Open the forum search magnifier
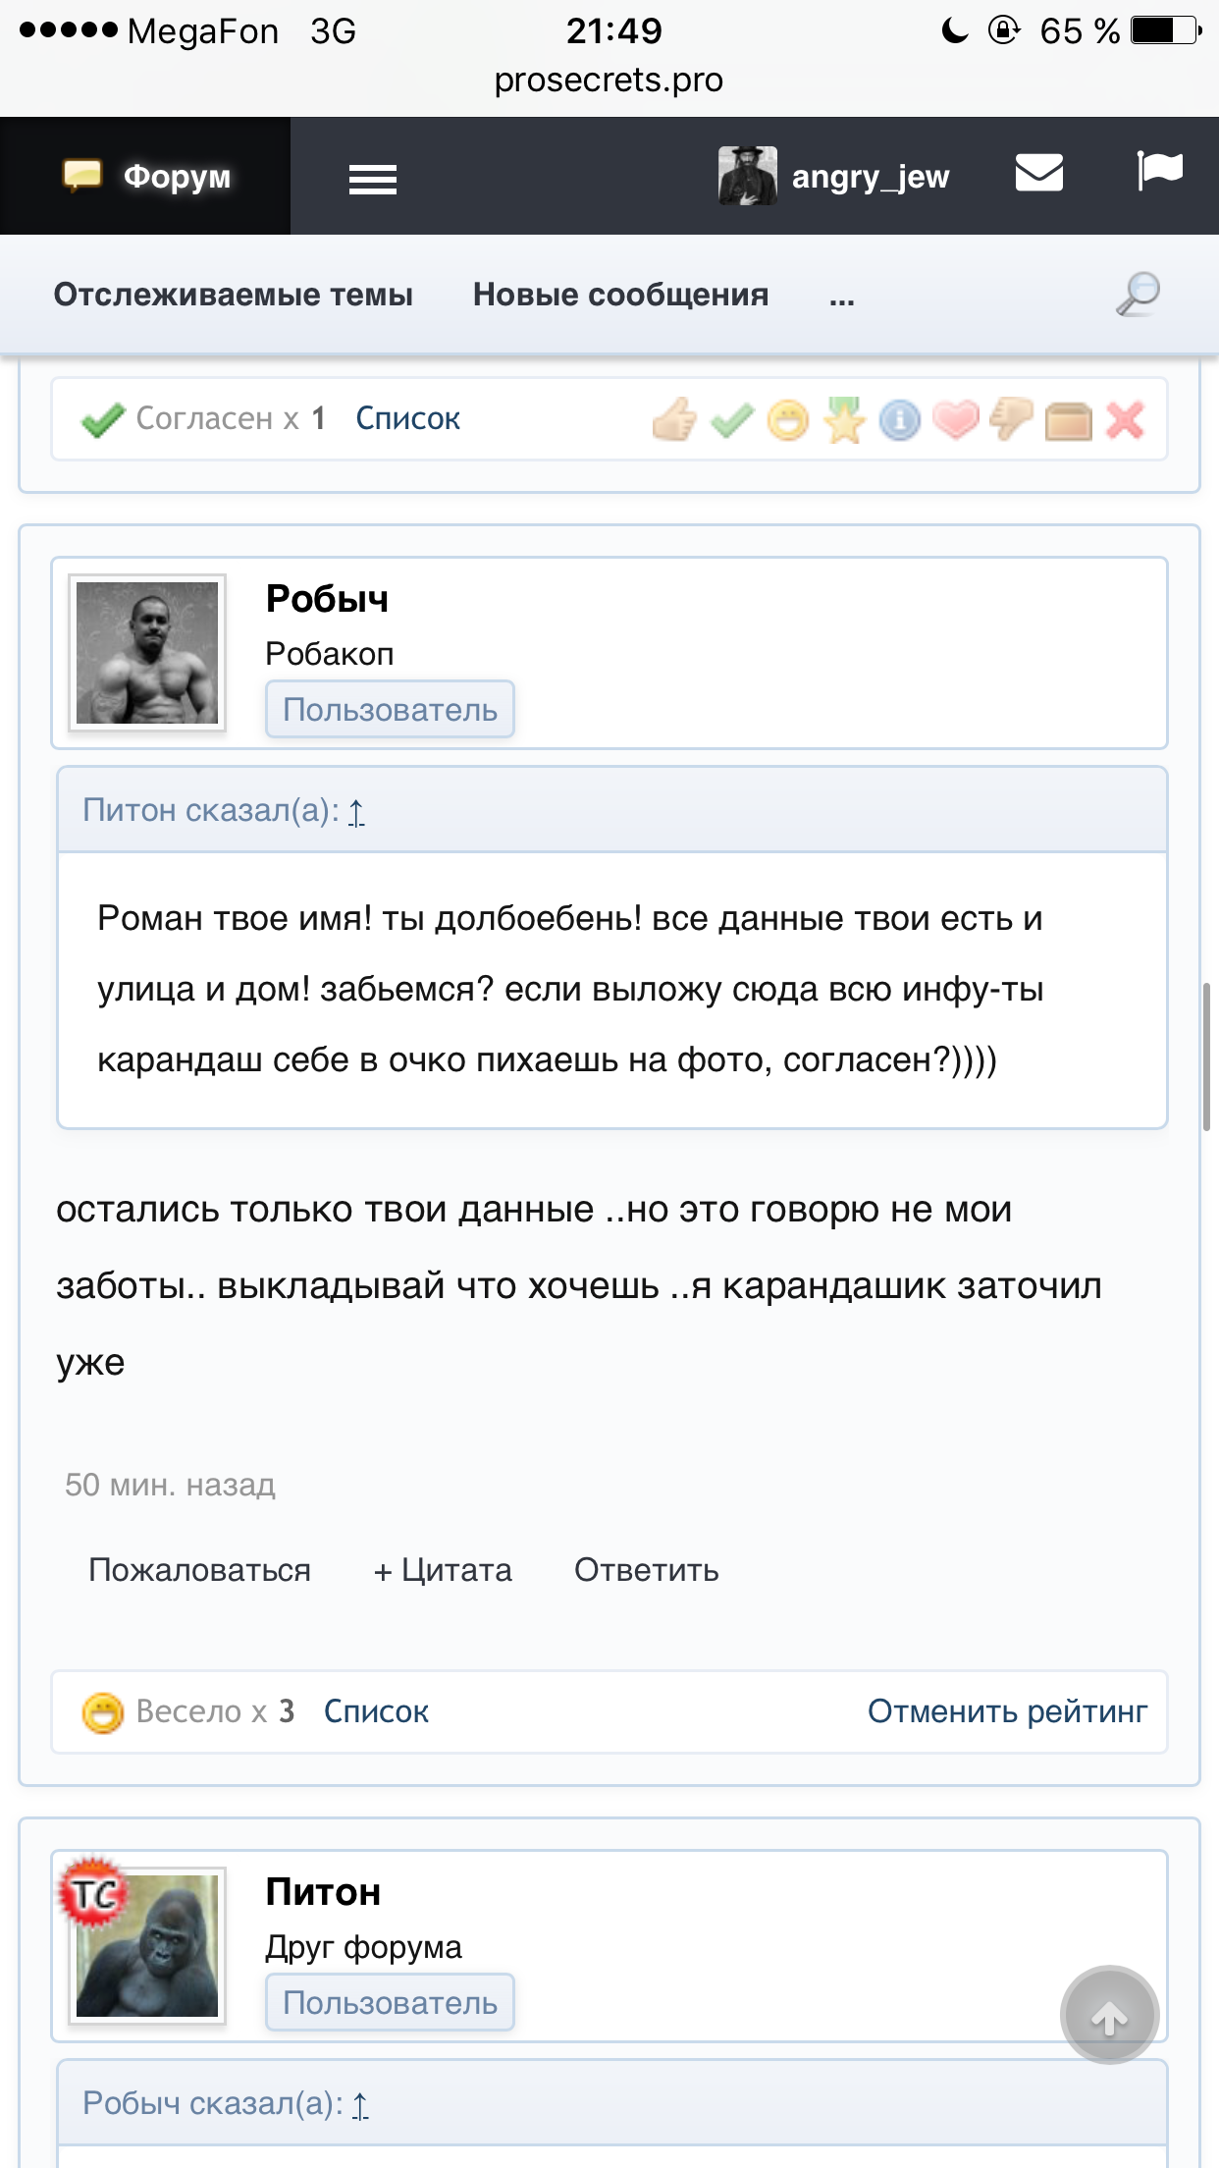The height and width of the screenshot is (2168, 1219). point(1139,294)
